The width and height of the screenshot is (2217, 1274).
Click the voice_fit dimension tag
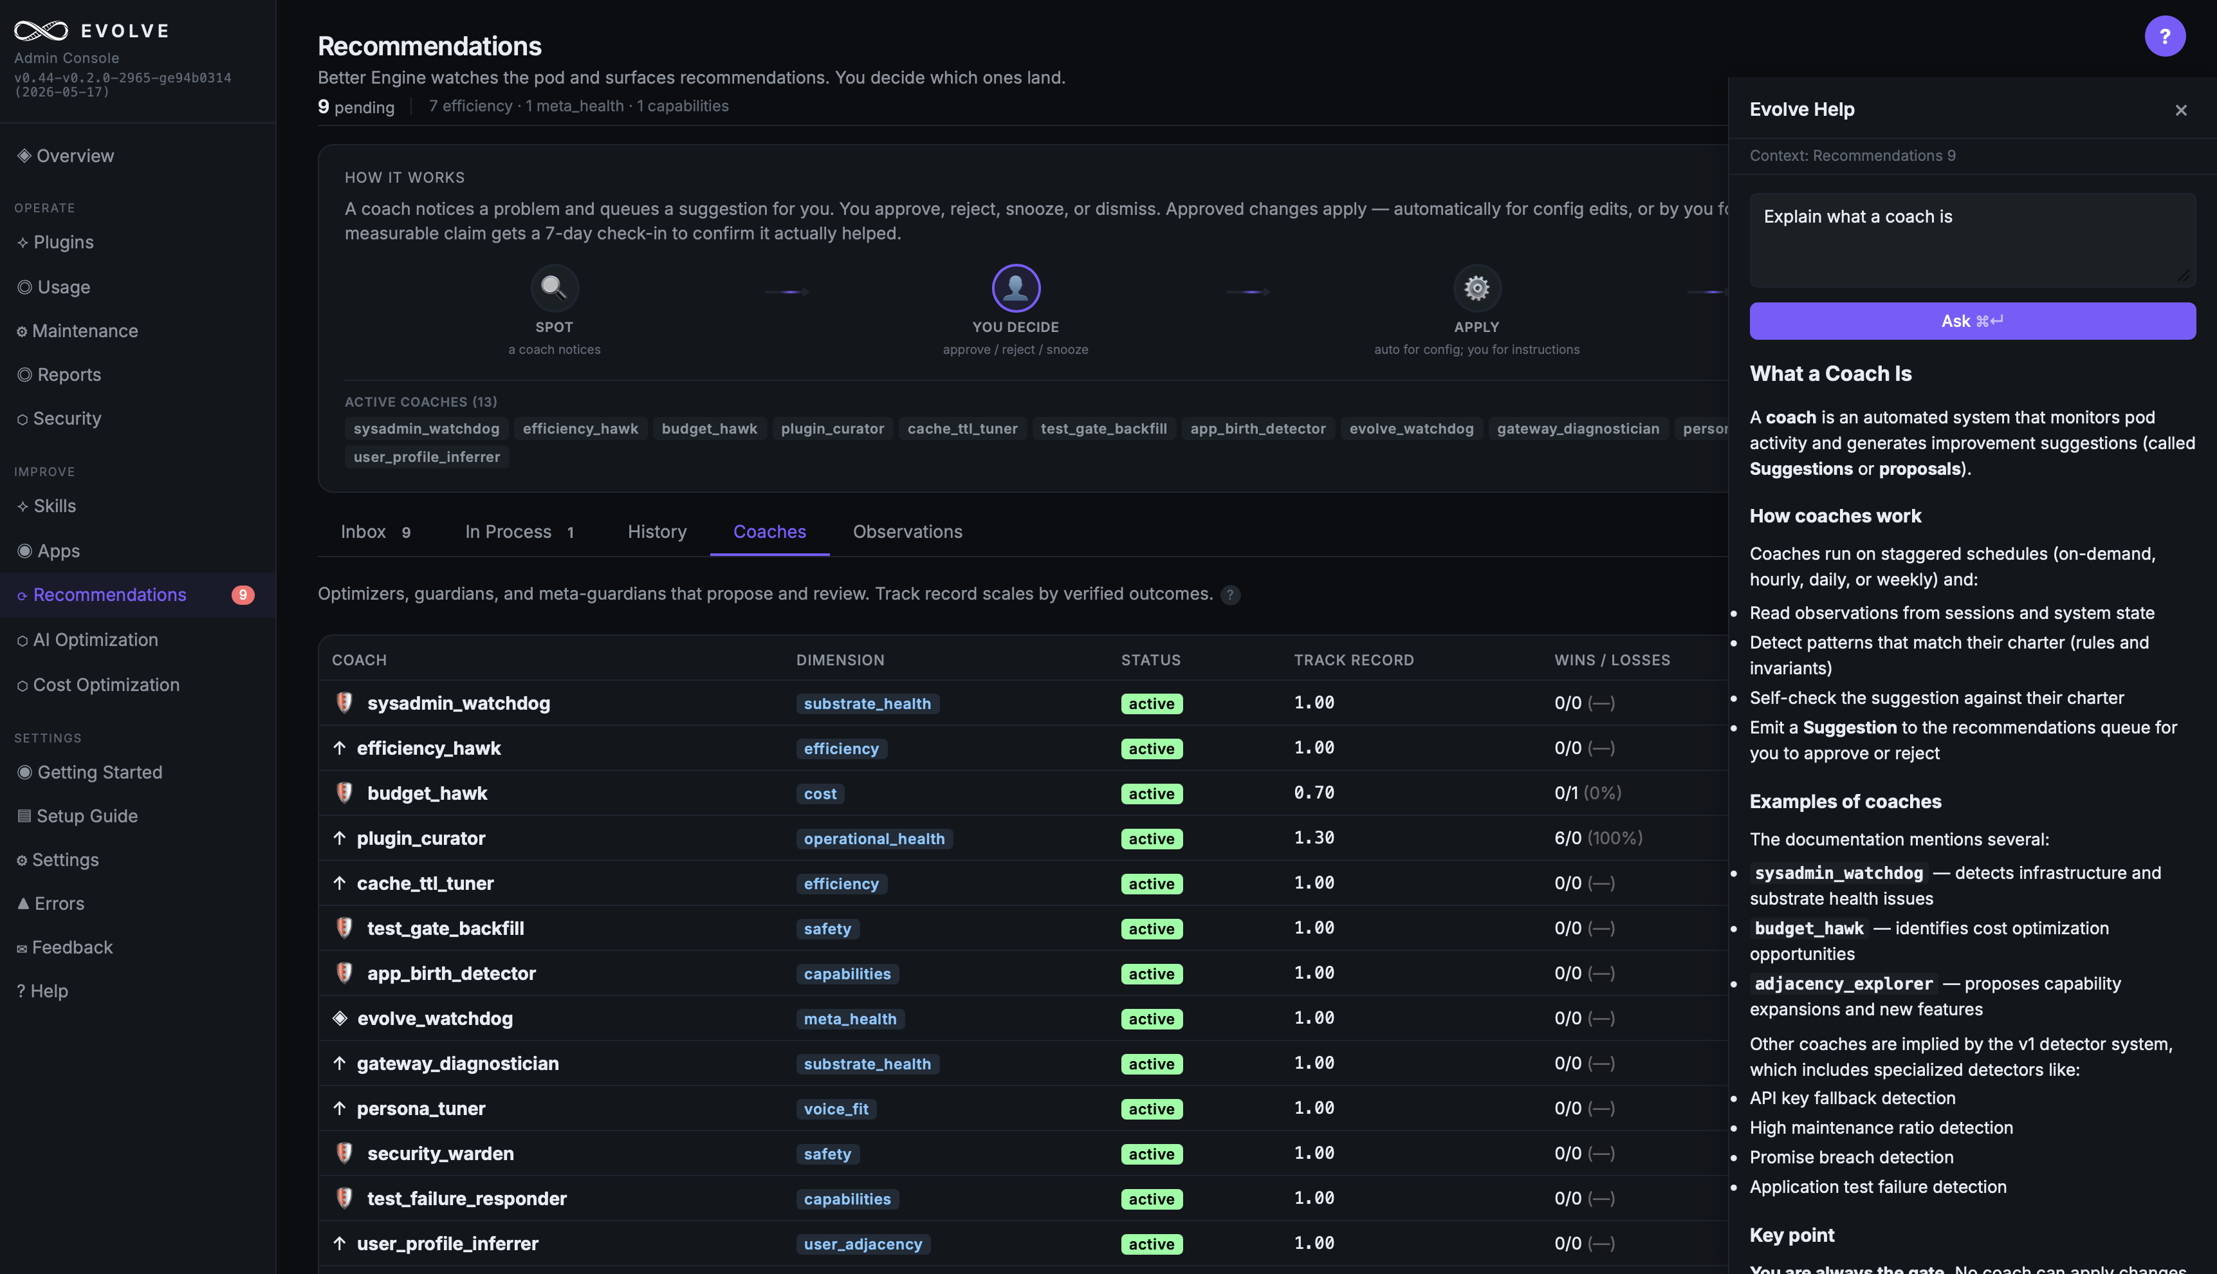[x=836, y=1109]
